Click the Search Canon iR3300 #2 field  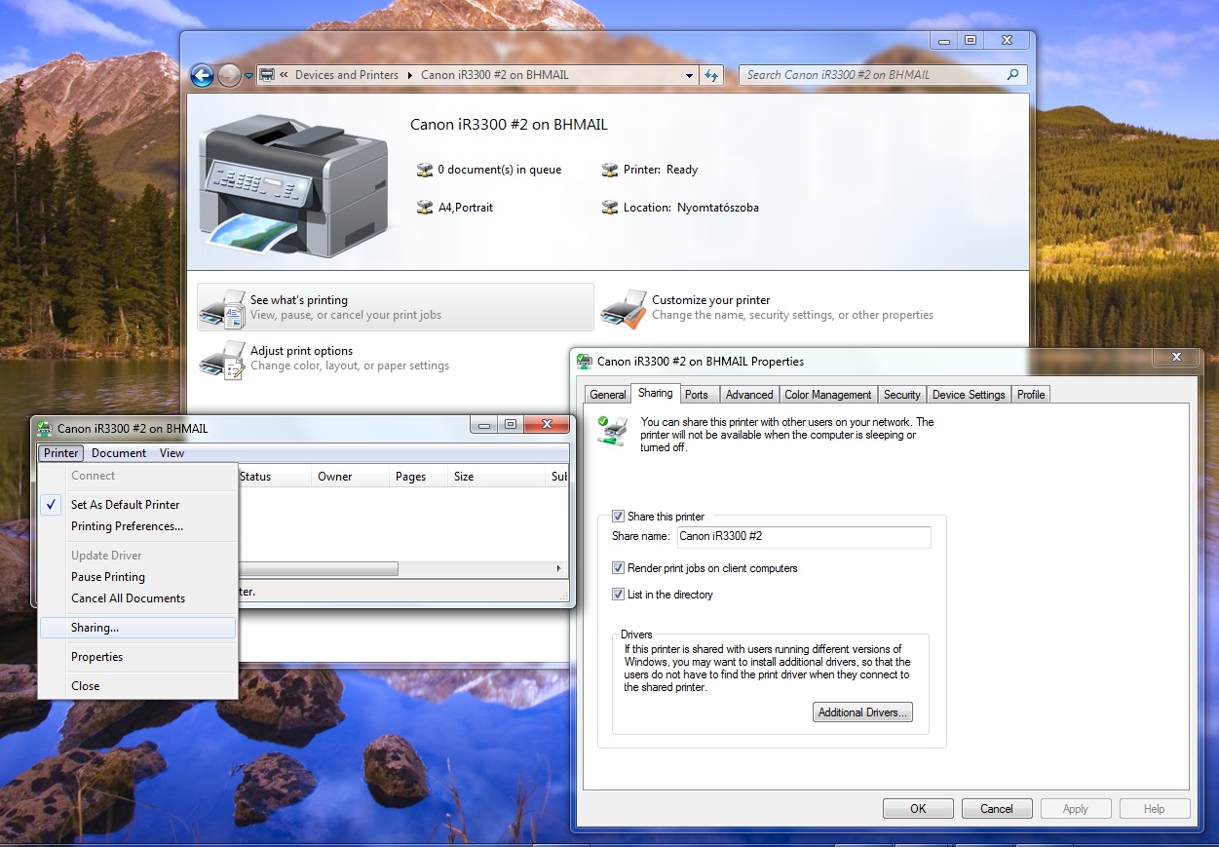point(883,75)
